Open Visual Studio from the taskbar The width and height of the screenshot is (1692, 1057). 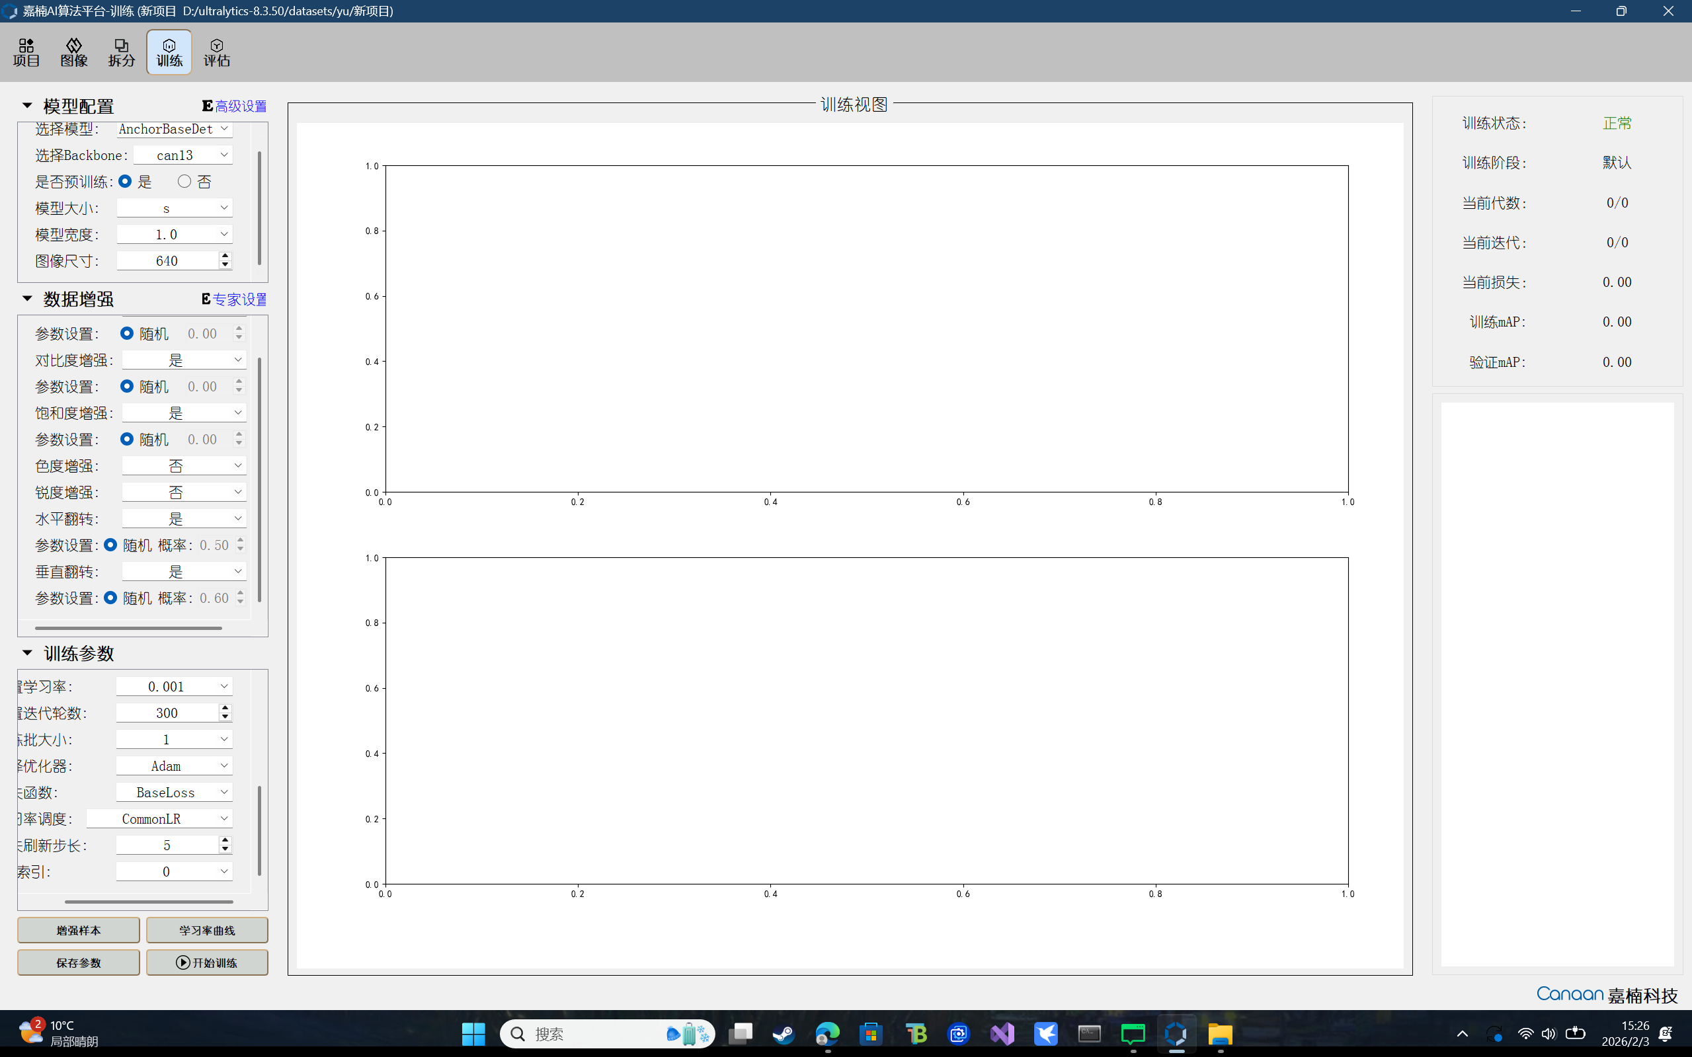click(1002, 1033)
